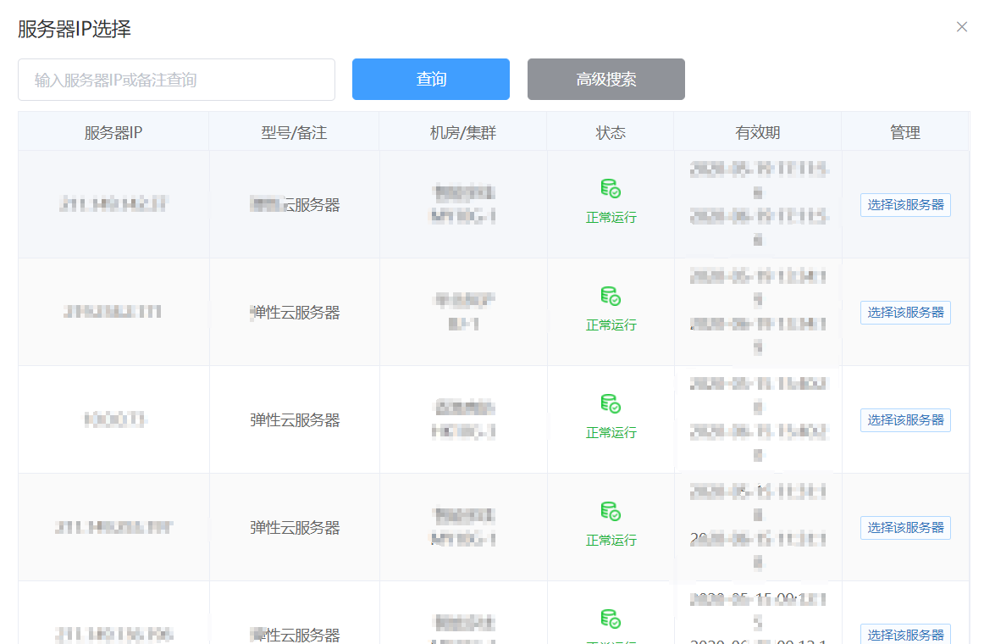The image size is (984, 644).
Task: Click the status icon in fifth server row
Action: coord(611,619)
